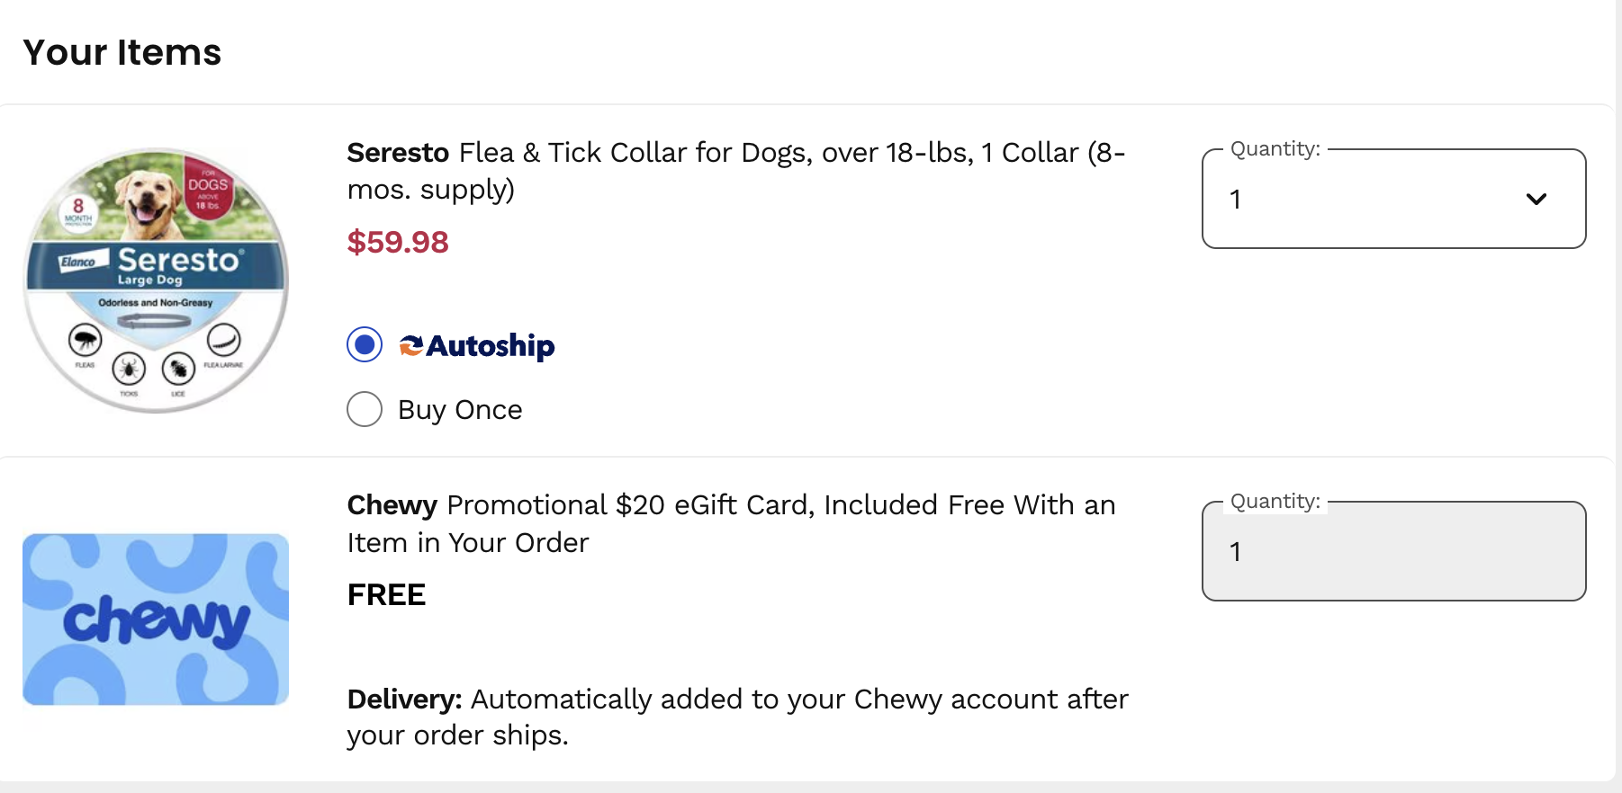
Task: Open the Seresto collar Quantity dropdown
Action: click(1392, 199)
